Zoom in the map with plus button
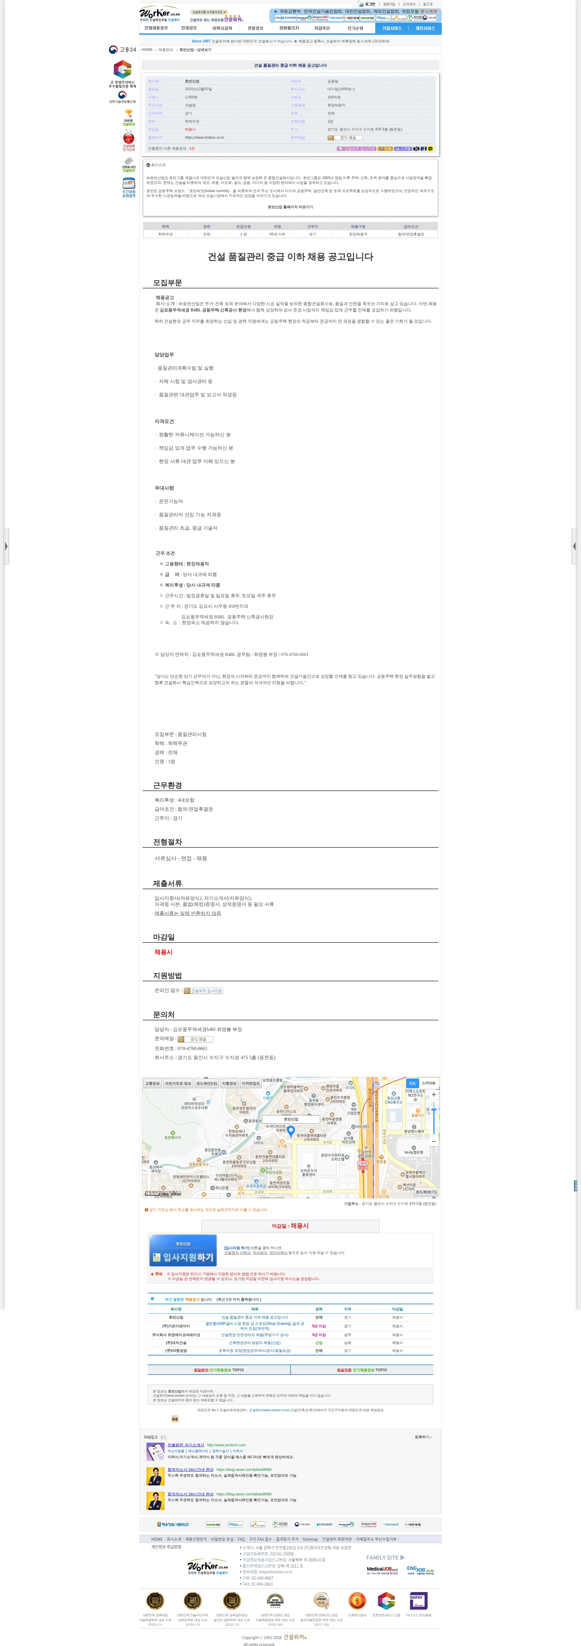Viewport: 581px width, 1646px height. tap(434, 1095)
